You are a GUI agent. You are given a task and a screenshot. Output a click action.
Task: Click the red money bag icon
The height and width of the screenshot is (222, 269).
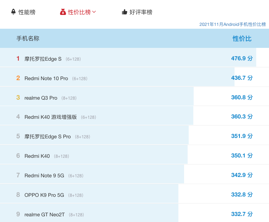pos(63,12)
